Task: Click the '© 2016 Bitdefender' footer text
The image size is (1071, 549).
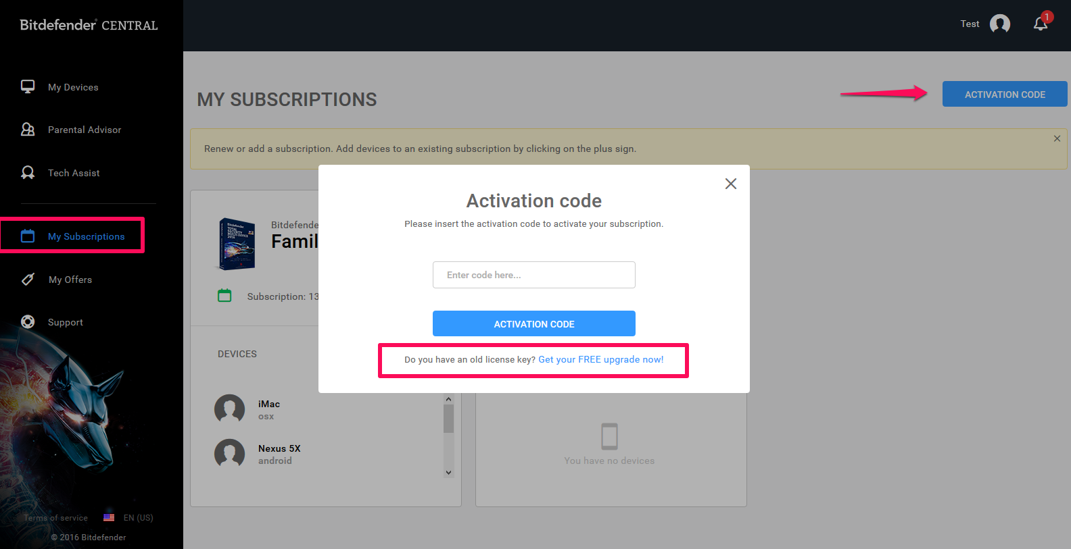Action: (89, 538)
